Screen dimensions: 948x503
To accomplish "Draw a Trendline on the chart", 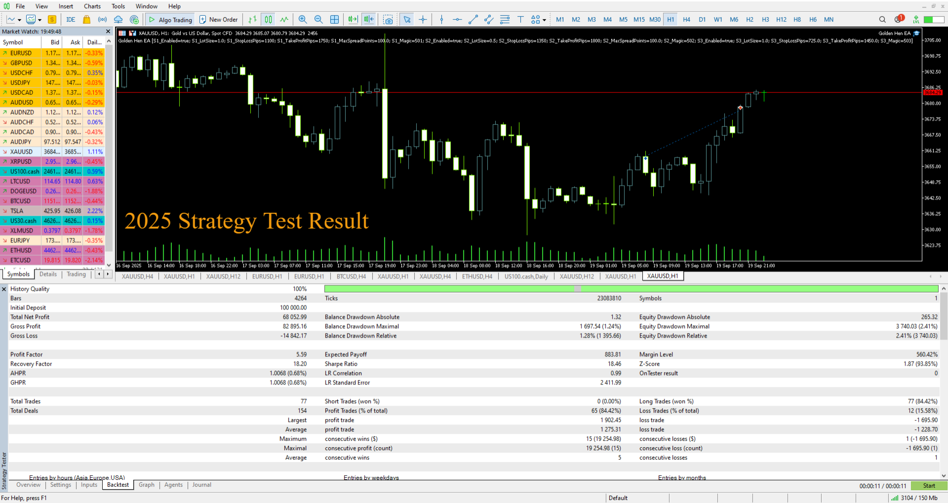I will pos(473,19).
